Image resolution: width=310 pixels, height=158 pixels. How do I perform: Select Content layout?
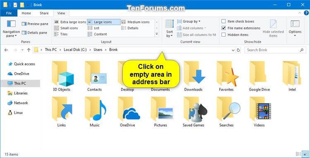click(97, 34)
